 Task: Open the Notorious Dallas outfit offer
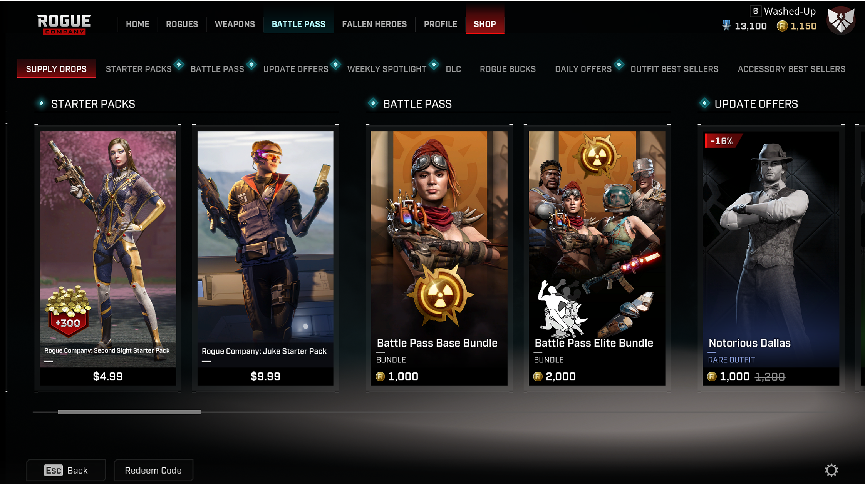click(x=771, y=258)
